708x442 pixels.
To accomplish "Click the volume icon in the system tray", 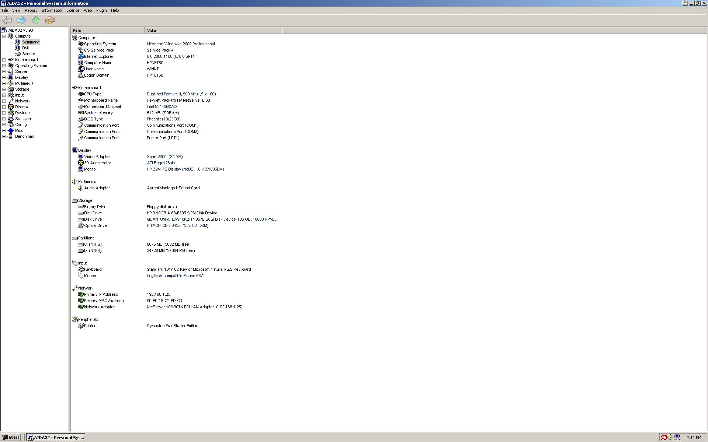I will click(670, 437).
